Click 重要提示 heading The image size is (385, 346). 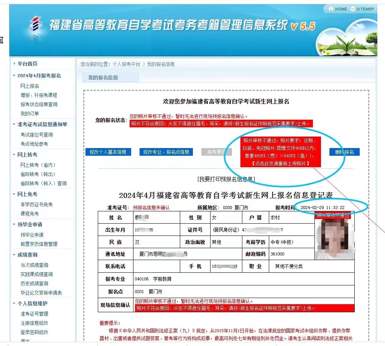[110, 323]
